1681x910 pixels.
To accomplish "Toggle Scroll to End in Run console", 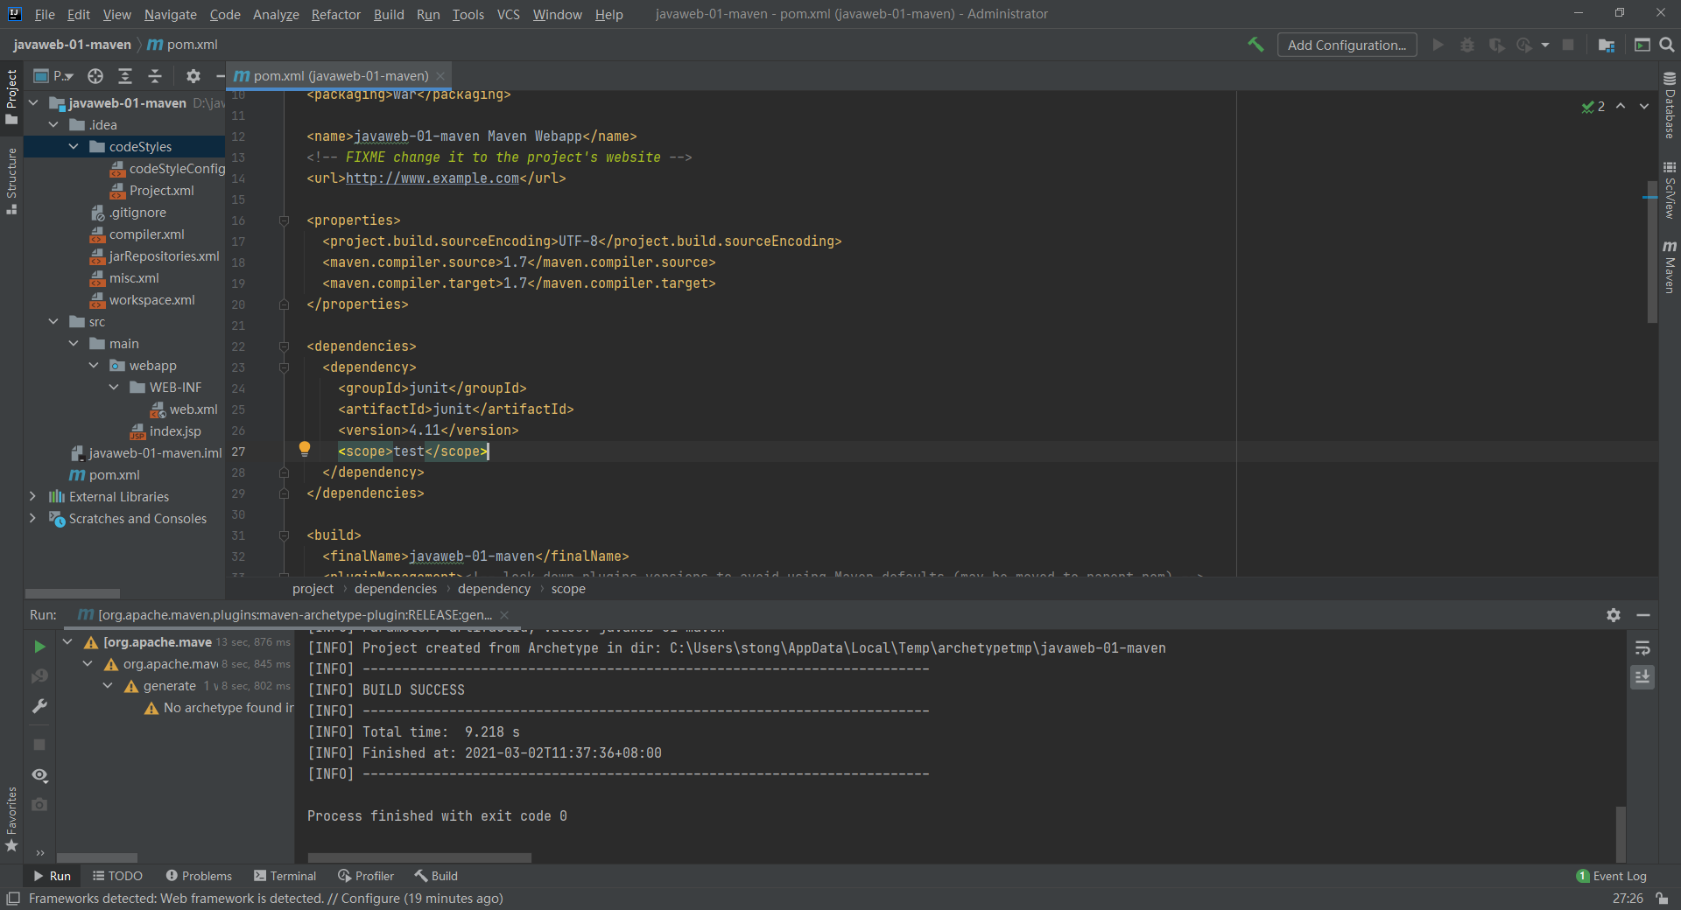I will point(1642,677).
